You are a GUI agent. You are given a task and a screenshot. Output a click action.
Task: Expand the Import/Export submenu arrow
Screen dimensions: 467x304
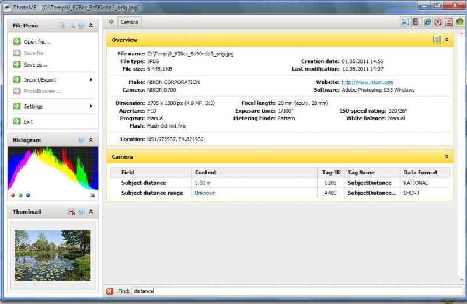click(x=91, y=80)
